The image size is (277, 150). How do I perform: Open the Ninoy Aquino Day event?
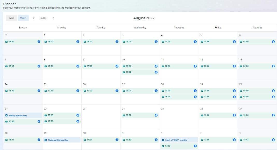click(x=23, y=115)
